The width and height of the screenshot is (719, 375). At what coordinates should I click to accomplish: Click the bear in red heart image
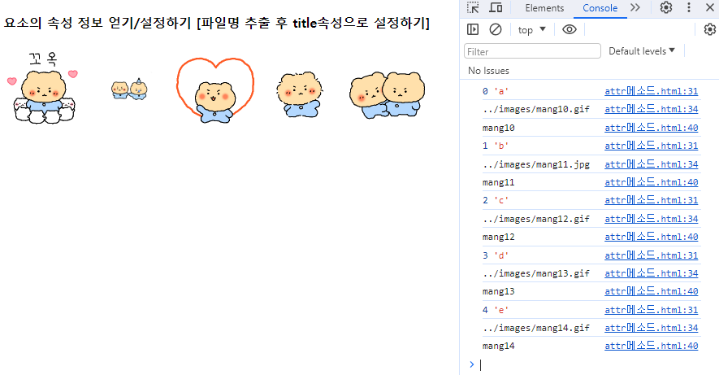pyautogui.click(x=215, y=90)
